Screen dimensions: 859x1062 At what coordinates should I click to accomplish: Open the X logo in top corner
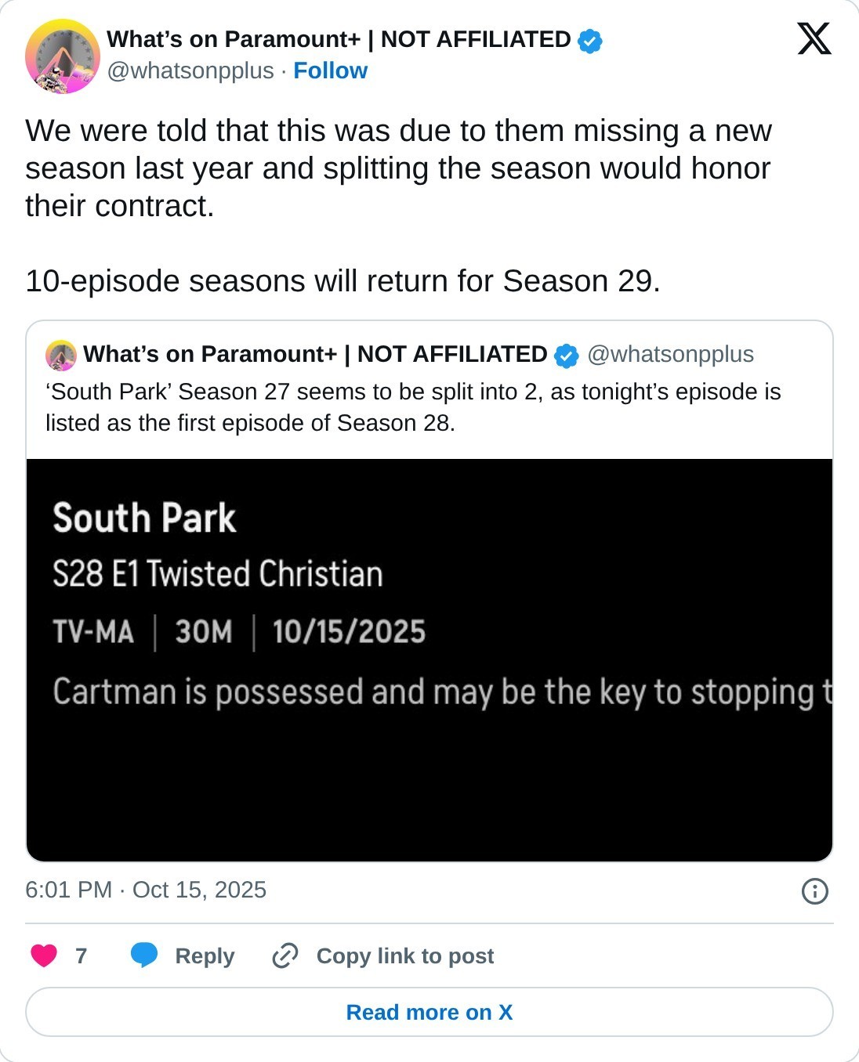[x=814, y=38]
